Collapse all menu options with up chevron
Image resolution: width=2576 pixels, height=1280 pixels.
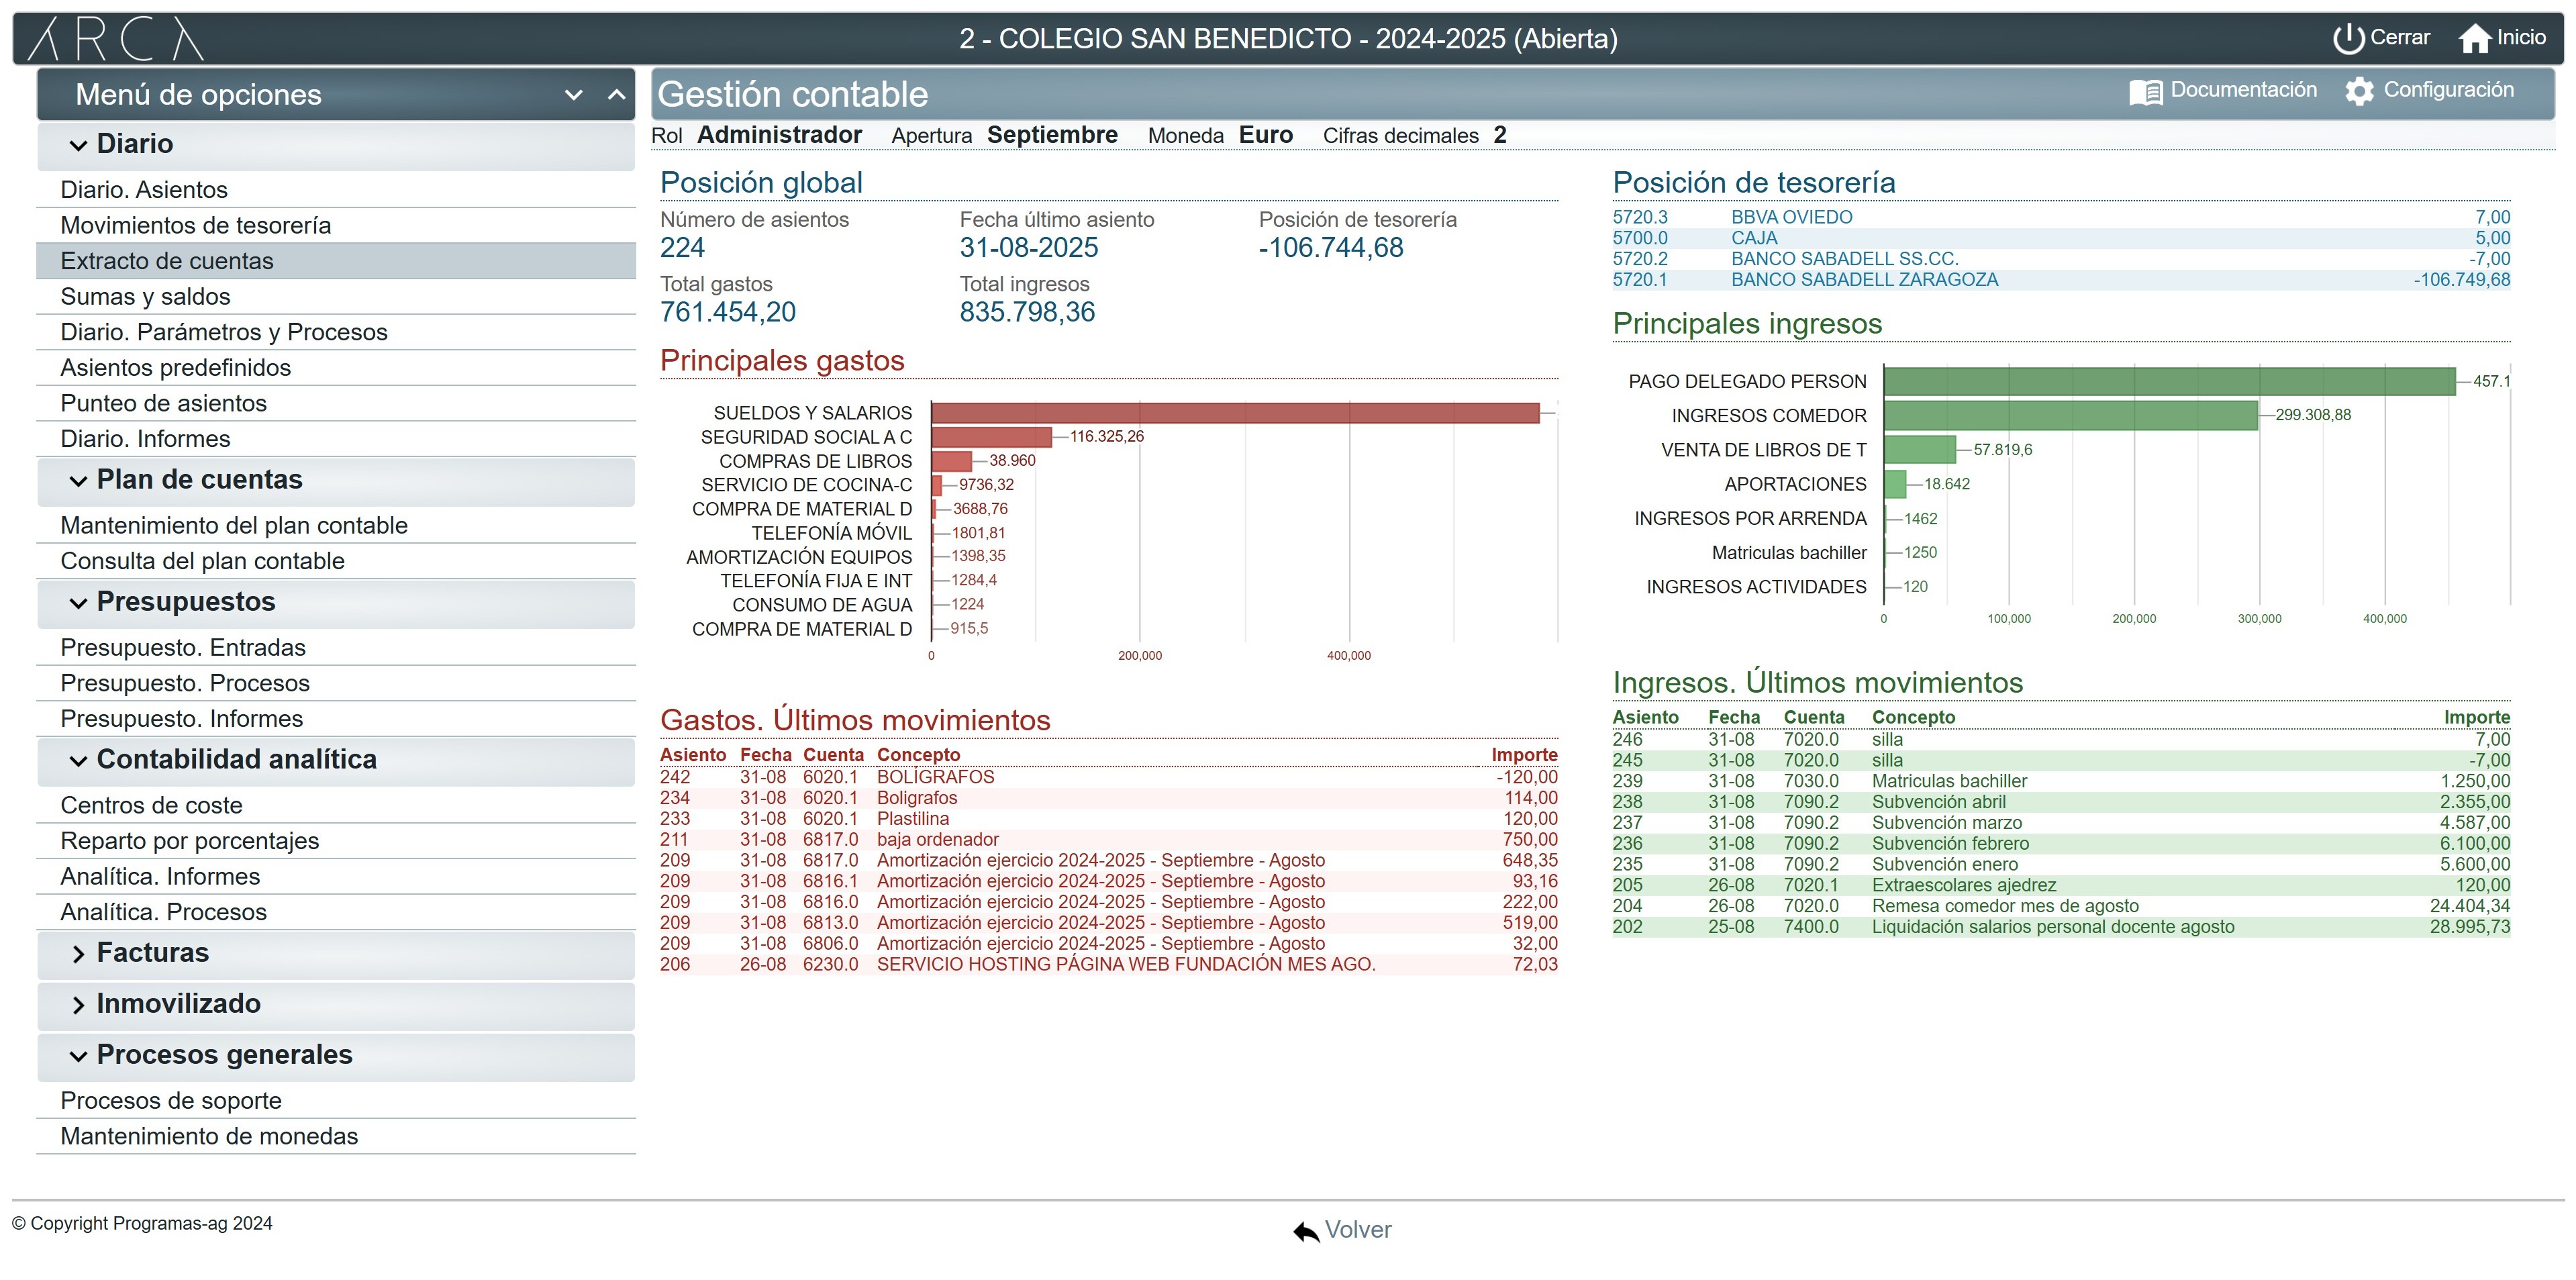click(x=616, y=95)
